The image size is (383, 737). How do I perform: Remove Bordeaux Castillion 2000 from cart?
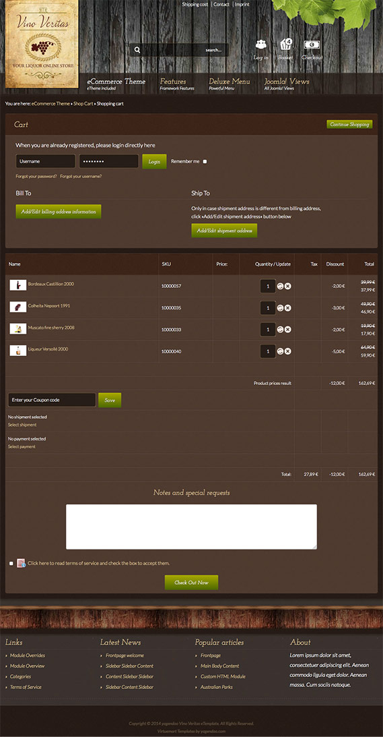287,286
